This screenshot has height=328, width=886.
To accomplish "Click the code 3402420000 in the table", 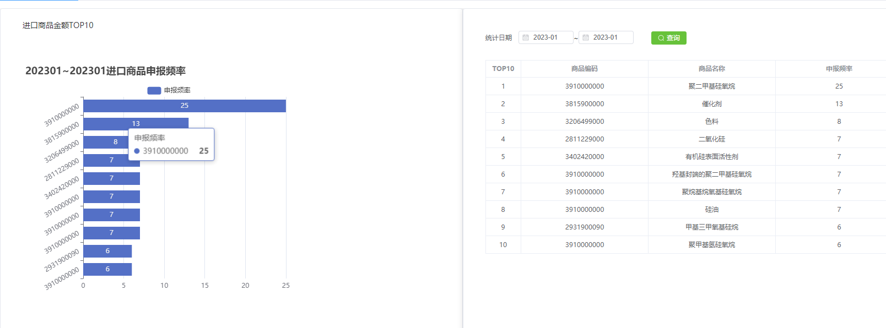I will (585, 157).
